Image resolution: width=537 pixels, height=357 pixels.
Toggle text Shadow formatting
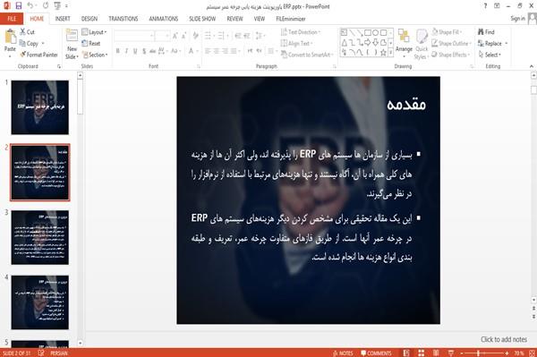(144, 51)
